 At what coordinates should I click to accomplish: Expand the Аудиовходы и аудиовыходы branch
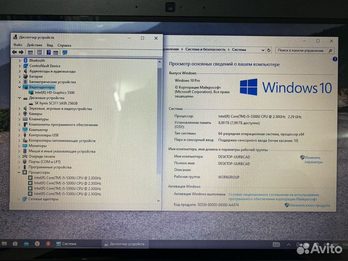click(20, 71)
